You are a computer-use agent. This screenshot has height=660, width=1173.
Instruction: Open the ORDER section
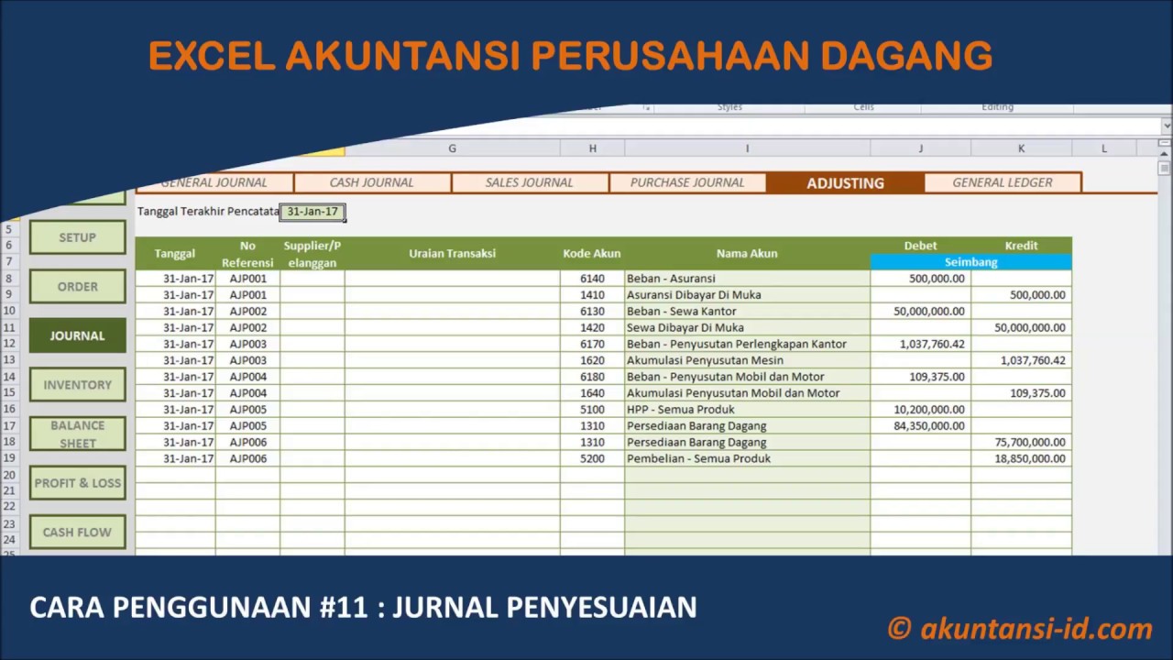pyautogui.click(x=78, y=287)
